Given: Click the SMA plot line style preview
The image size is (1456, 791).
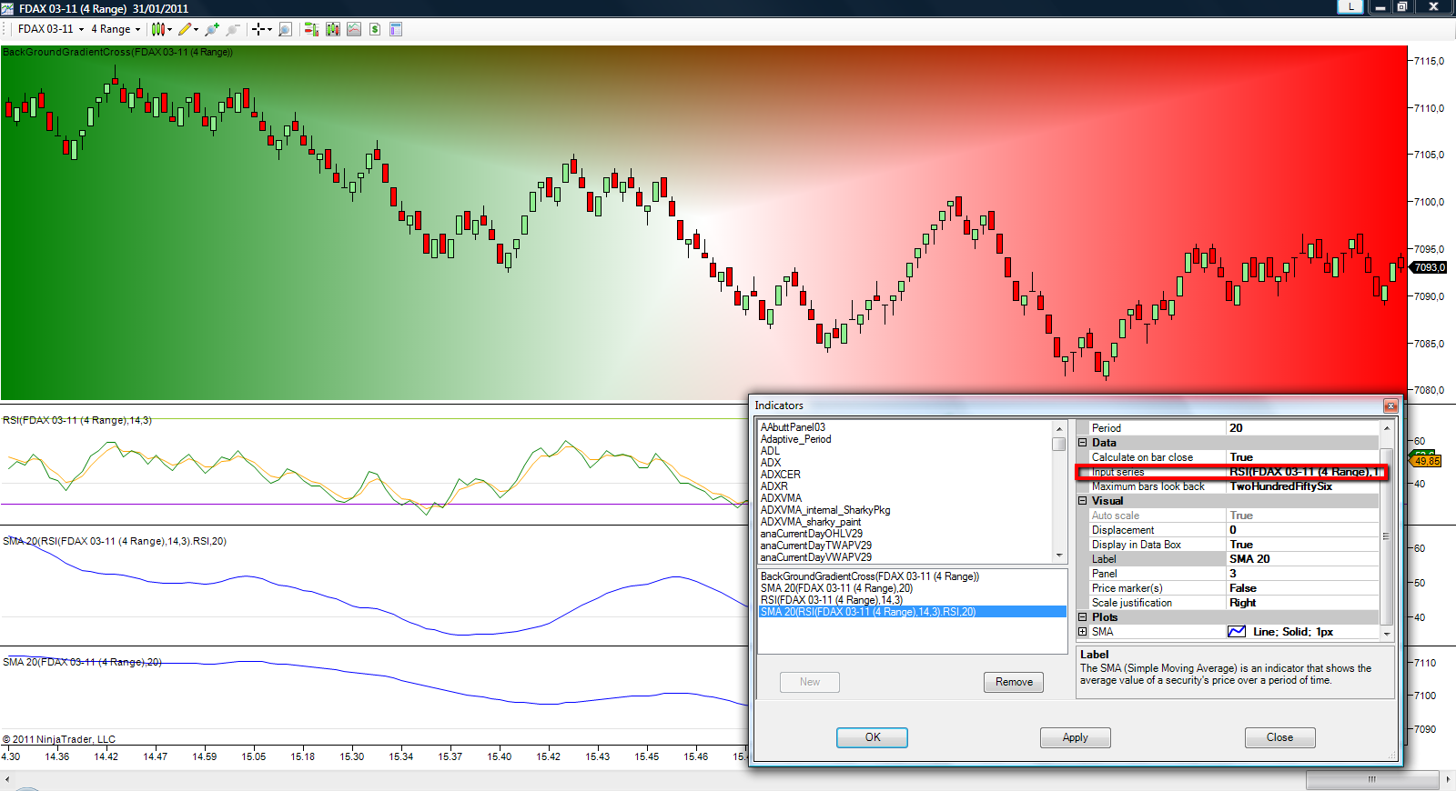Looking at the screenshot, I should pos(1237,632).
